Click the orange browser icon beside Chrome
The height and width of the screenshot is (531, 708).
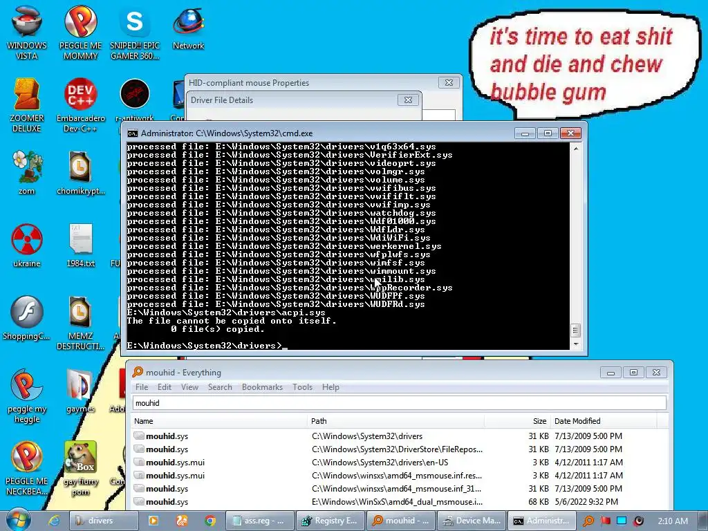coord(182,521)
